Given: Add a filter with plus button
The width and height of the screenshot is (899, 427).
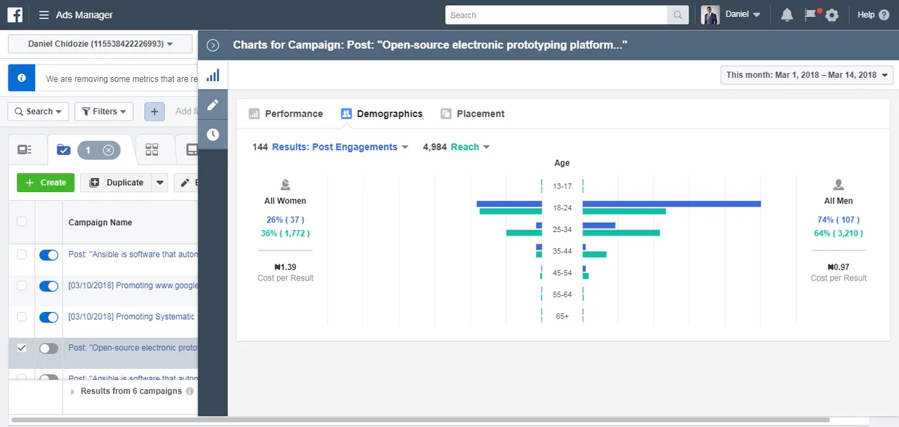Looking at the screenshot, I should 155,111.
